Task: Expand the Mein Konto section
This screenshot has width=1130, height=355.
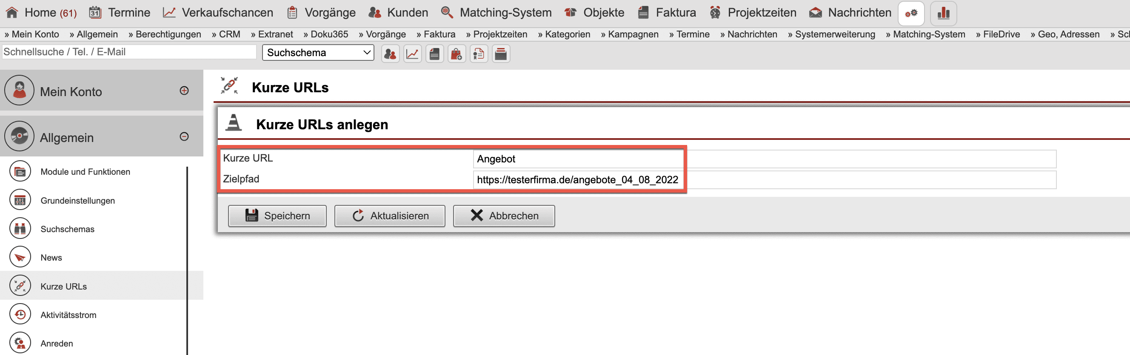Action: pyautogui.click(x=184, y=91)
